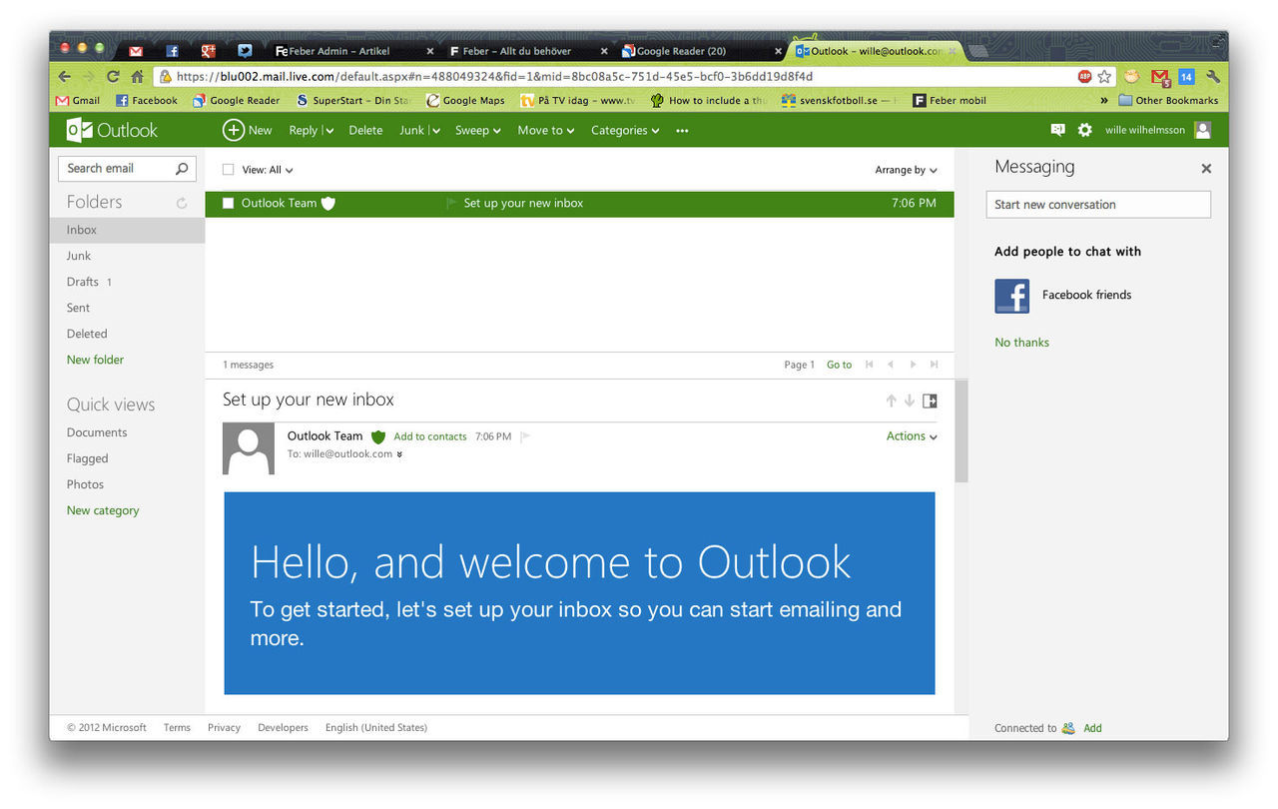Screen dimensions: 1278x809
Task: Open the Actions dropdown in the reading pane
Action: coord(910,436)
